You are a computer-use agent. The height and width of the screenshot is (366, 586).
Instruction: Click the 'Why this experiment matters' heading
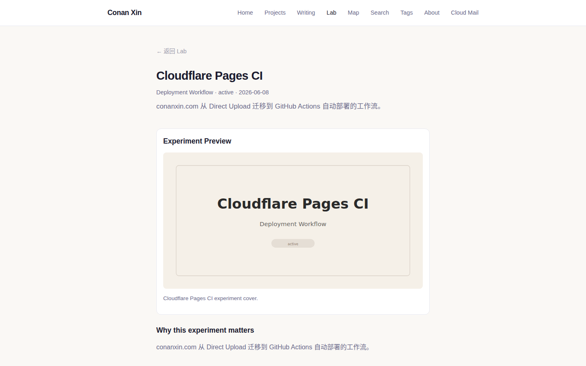click(x=205, y=330)
